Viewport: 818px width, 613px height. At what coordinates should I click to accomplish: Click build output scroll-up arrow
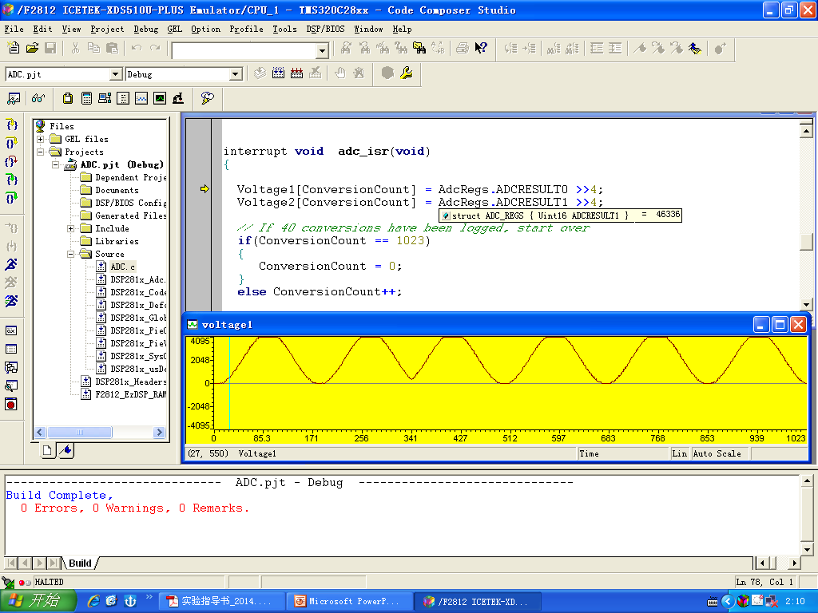(807, 481)
